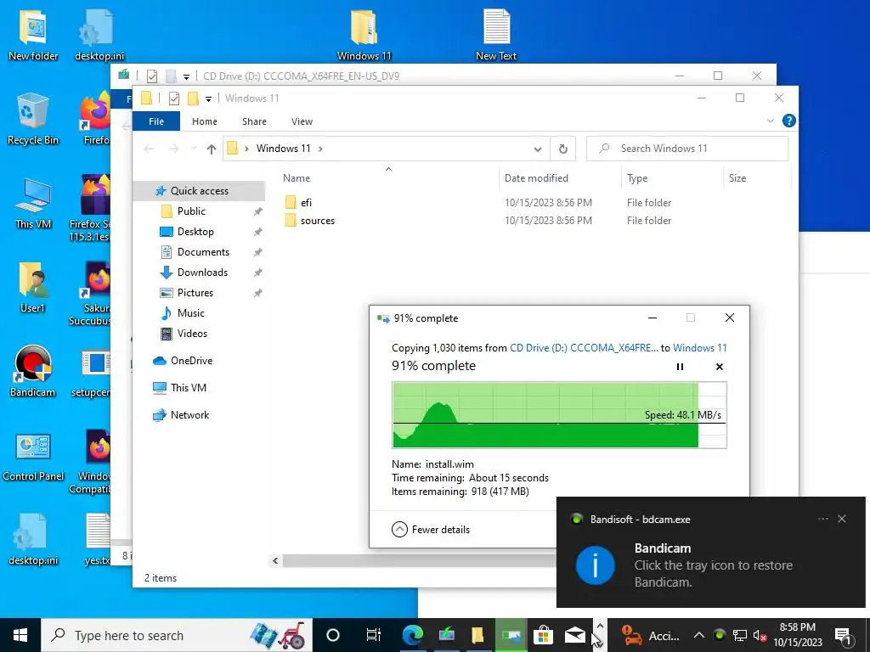The height and width of the screenshot is (652, 870).
Task: Click the Windows 11 destination link
Action: pyautogui.click(x=700, y=348)
